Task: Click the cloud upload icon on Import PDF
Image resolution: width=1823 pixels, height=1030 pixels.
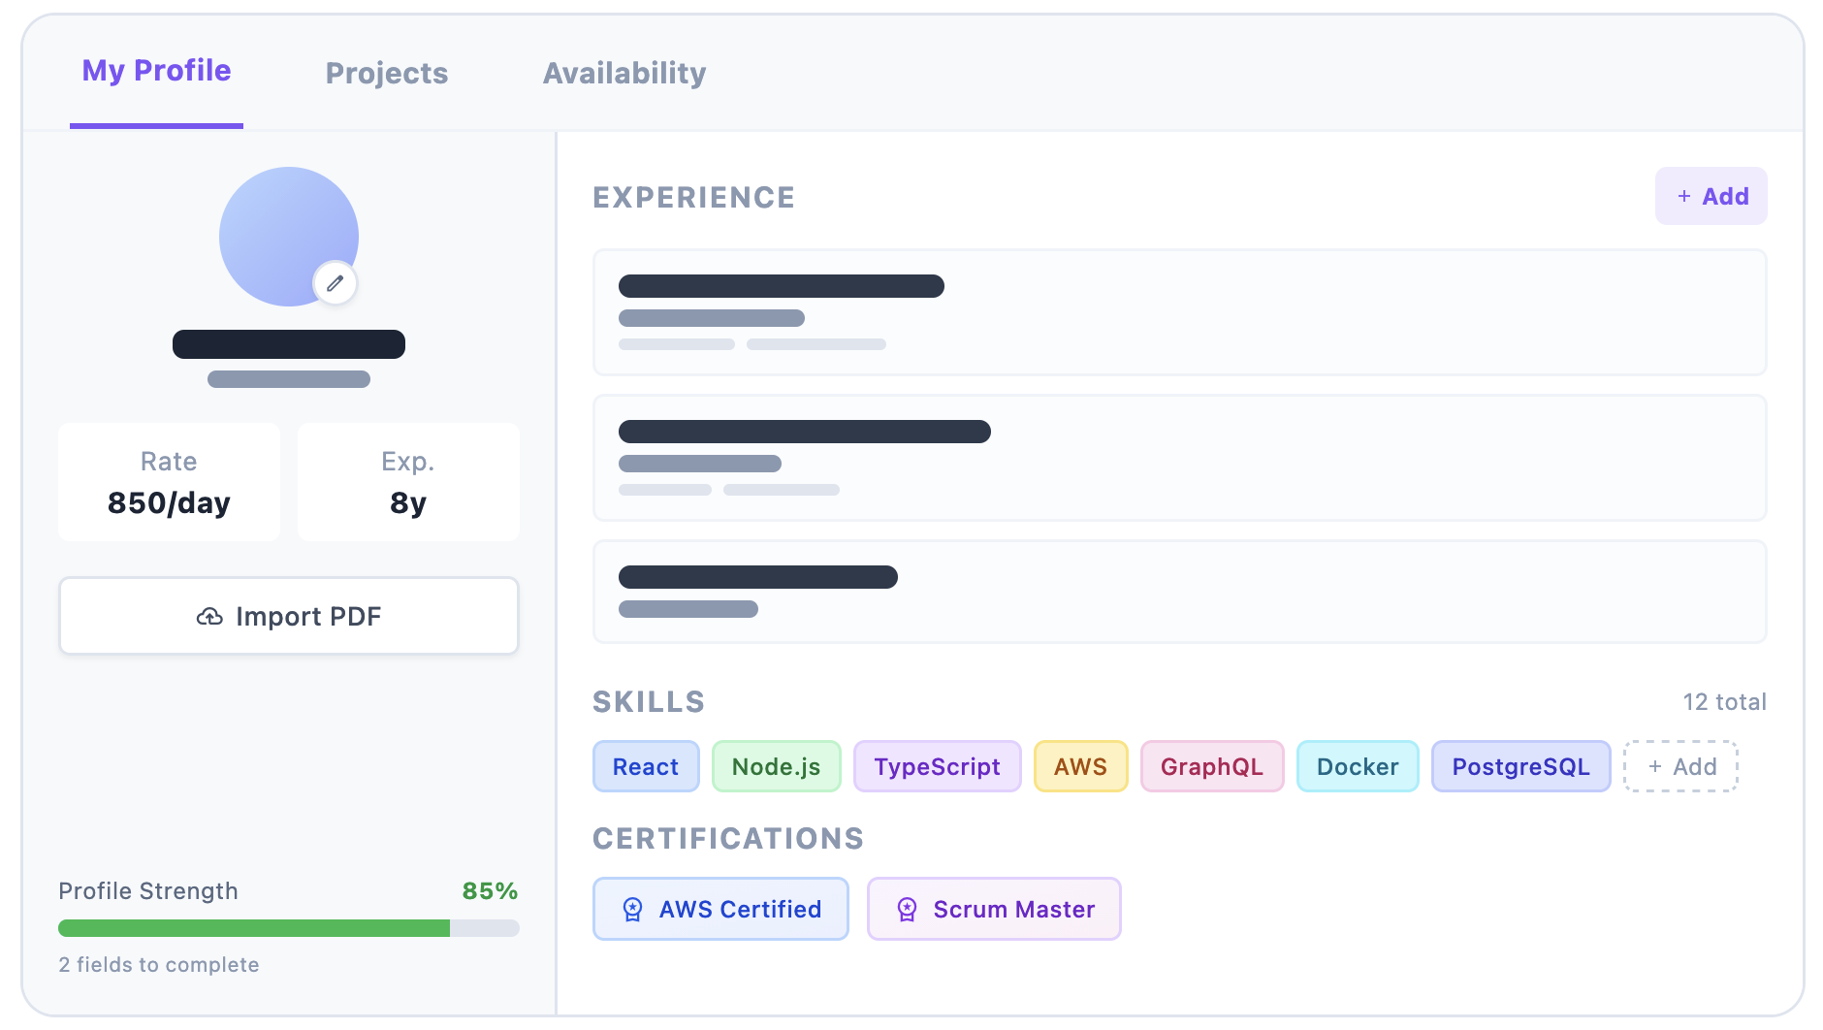Action: tap(209, 616)
